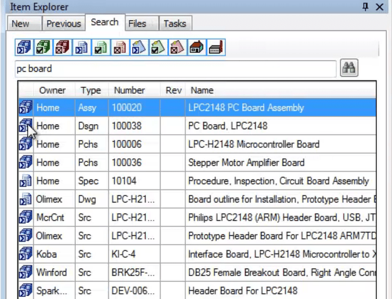Click the pin icon in Item Explorer title
This screenshot has height=299, width=392.
click(365, 7)
